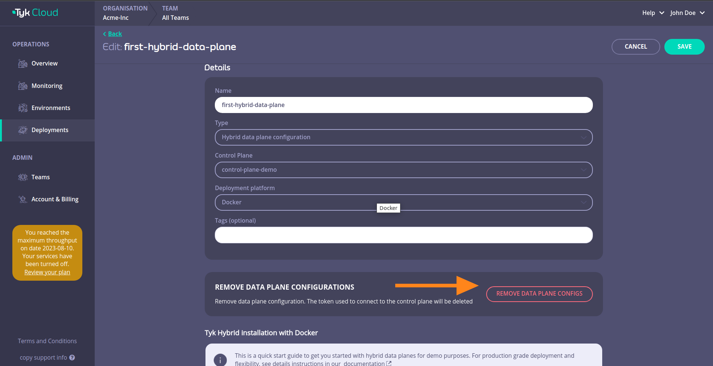
Task: Open the external documentation link icon
Action: click(x=389, y=363)
